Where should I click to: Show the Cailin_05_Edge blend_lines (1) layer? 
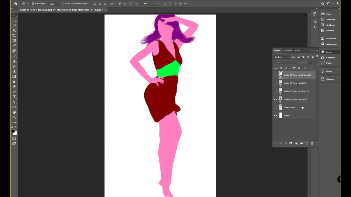pyautogui.click(x=275, y=75)
